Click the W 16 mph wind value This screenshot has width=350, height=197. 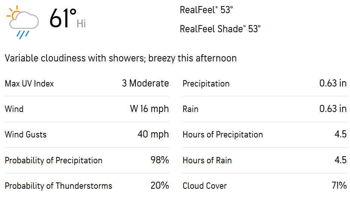coord(149,109)
